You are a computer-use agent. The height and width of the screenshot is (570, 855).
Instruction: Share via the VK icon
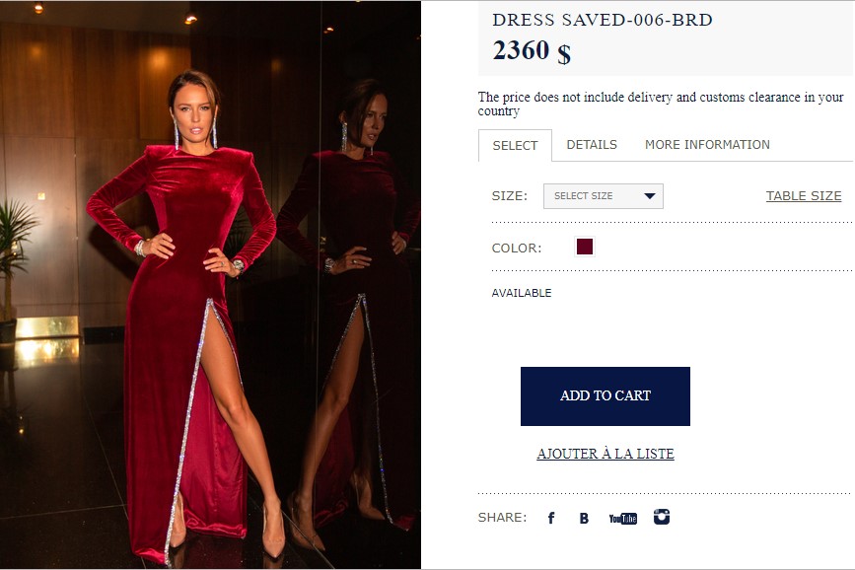(x=584, y=518)
